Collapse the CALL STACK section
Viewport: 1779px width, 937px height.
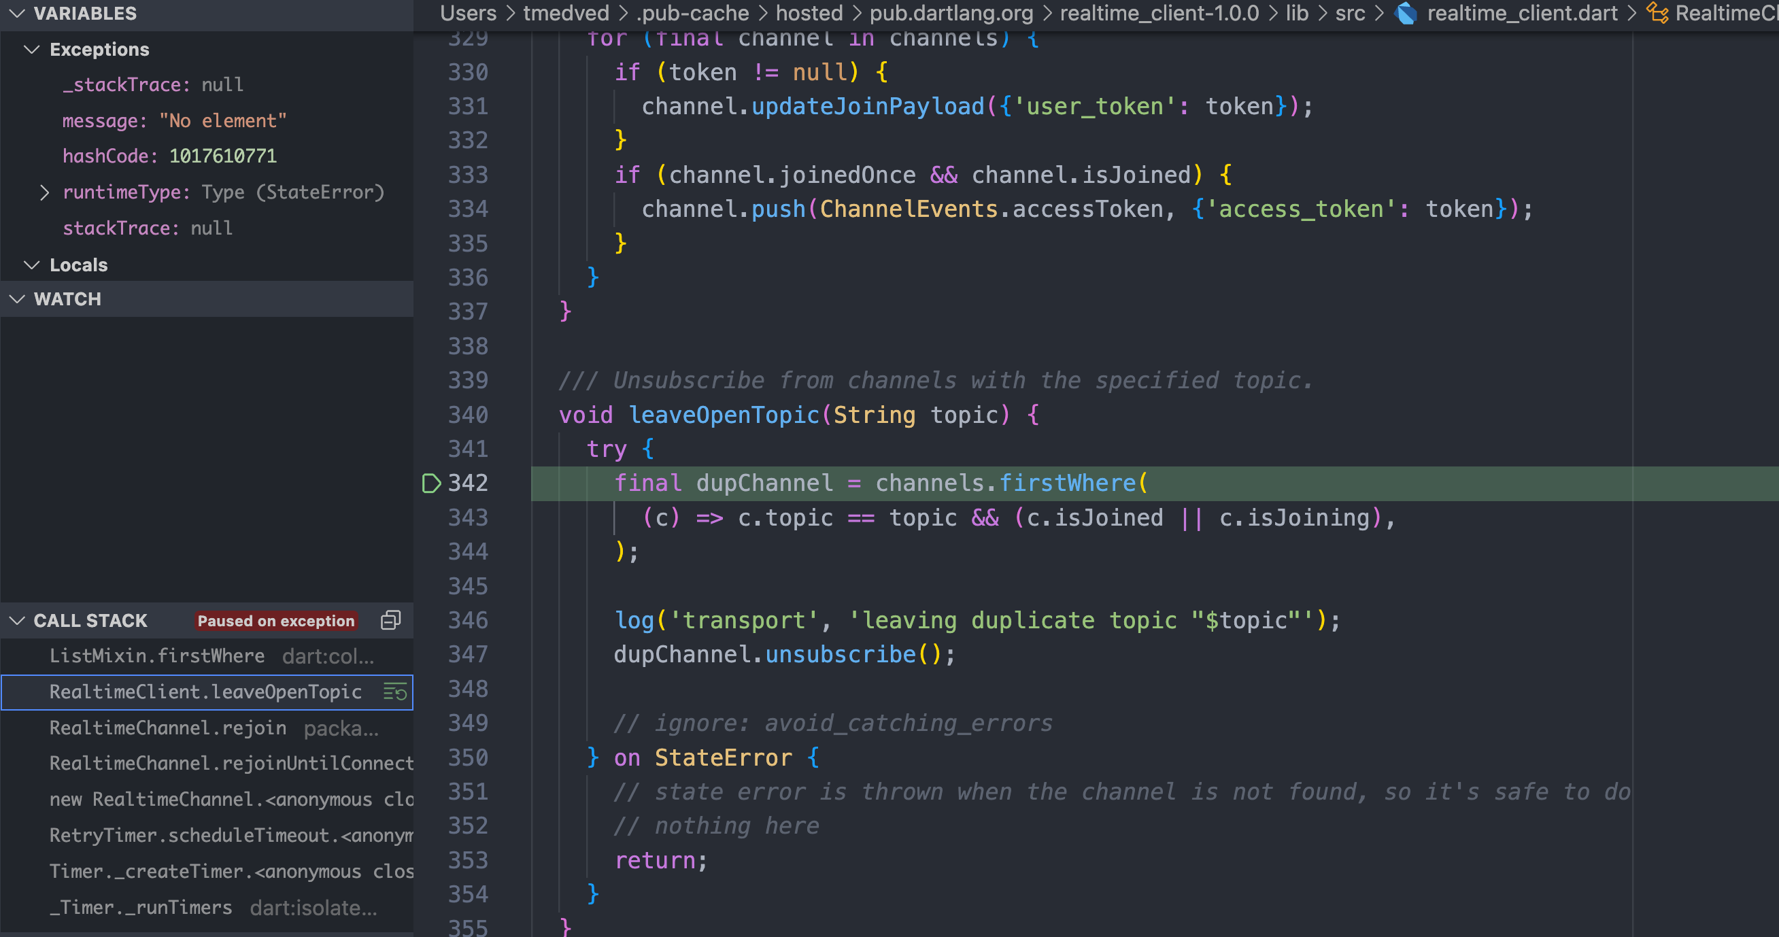(17, 620)
